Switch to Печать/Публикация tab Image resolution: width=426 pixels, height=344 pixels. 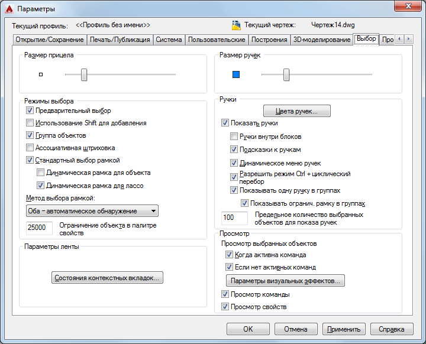coord(120,40)
